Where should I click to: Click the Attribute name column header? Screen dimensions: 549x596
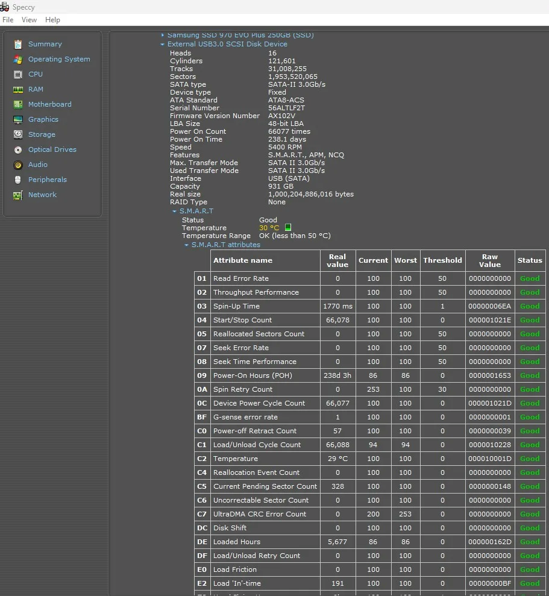click(x=265, y=260)
